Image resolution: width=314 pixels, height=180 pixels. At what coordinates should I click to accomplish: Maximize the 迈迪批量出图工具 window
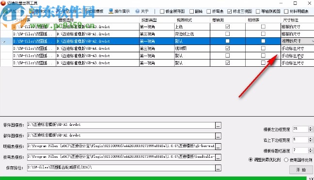[295, 3]
